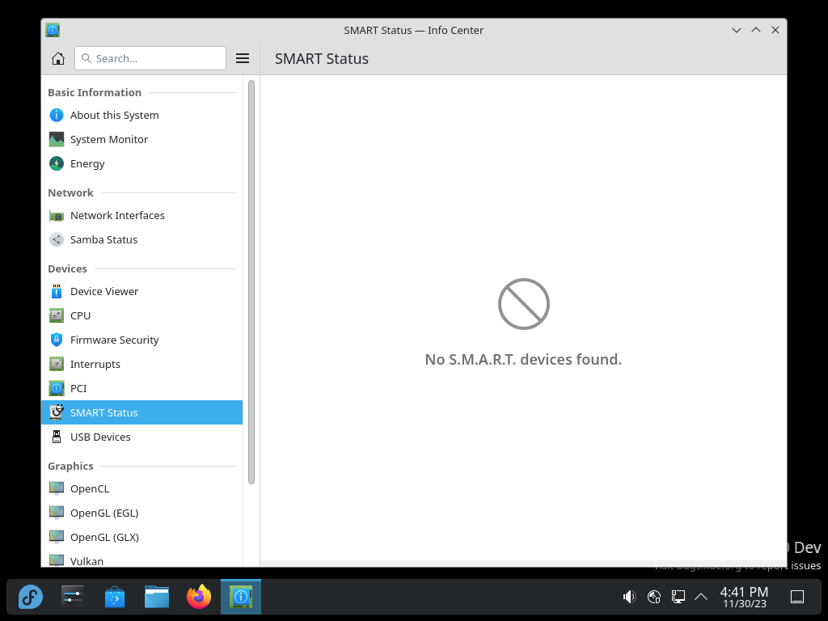Click Network Interfaces icon

point(57,215)
